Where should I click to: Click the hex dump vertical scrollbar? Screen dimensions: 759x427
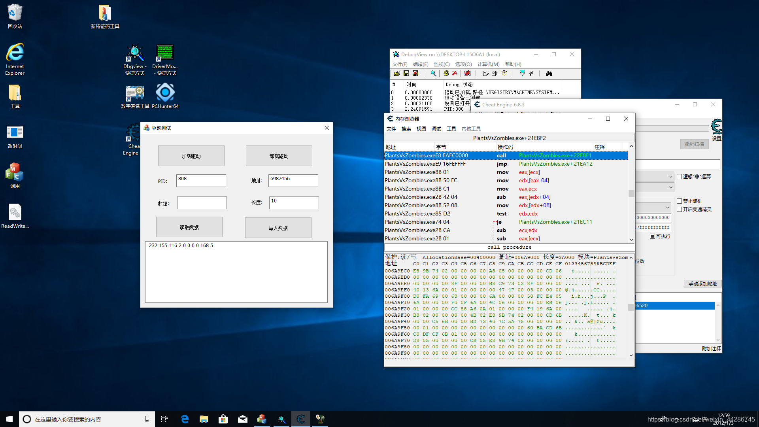pyautogui.click(x=631, y=306)
